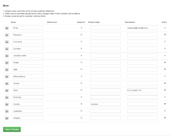
Task: Click the drag icon next to Website
Action: coord(7,118)
